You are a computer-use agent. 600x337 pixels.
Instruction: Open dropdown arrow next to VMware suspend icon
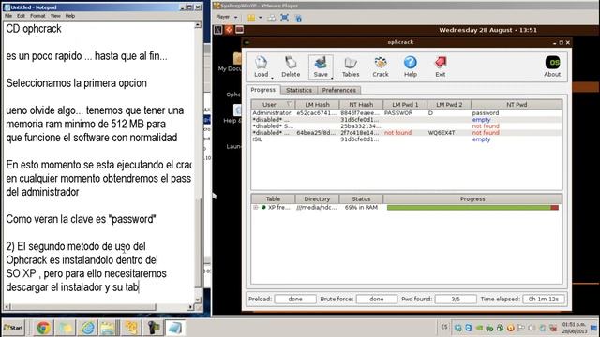pos(261,18)
